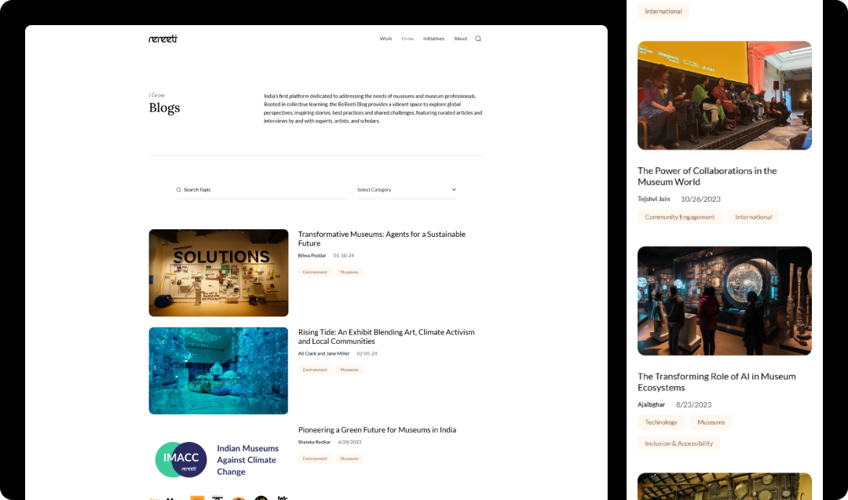The width and height of the screenshot is (848, 500).
Task: Select Museums tag under Rising Tide
Action: 349,370
